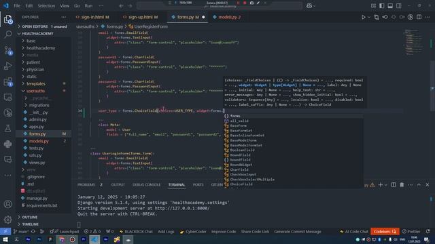The height and width of the screenshot is (244, 435).
Task: Click Generate Commit Message in status bar
Action: pos(298,232)
